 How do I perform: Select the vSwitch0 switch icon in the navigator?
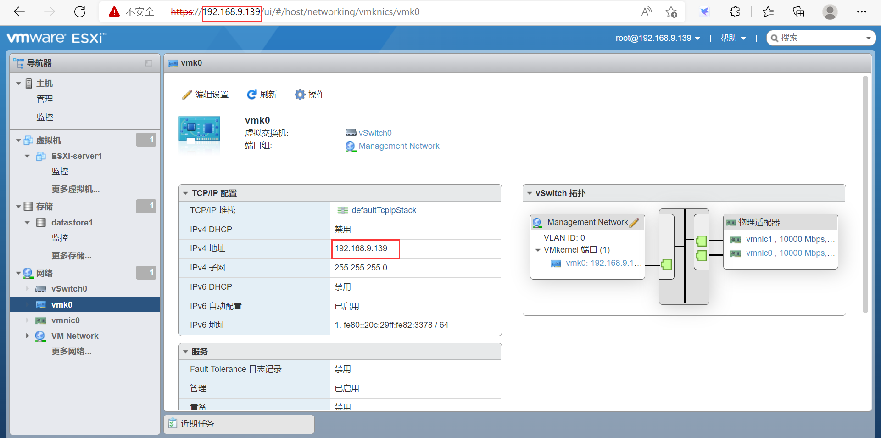click(40, 288)
